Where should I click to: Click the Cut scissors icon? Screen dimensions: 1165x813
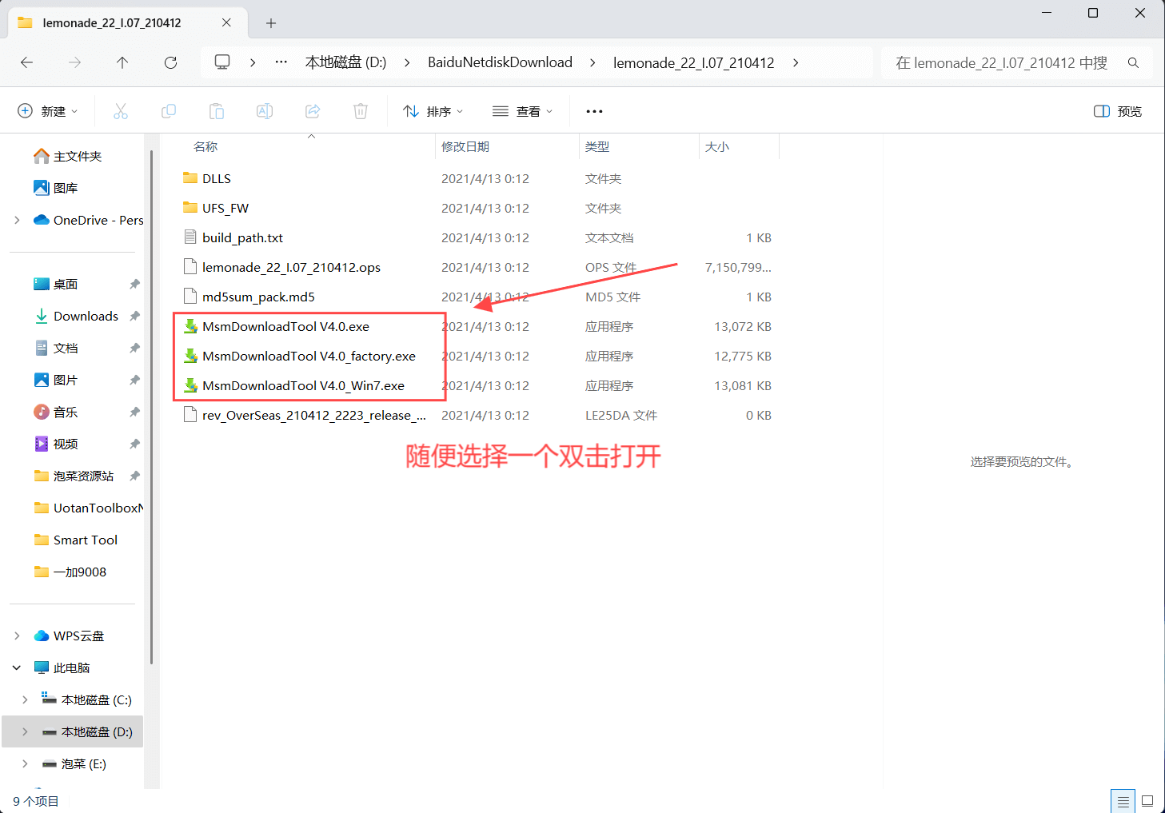[121, 111]
